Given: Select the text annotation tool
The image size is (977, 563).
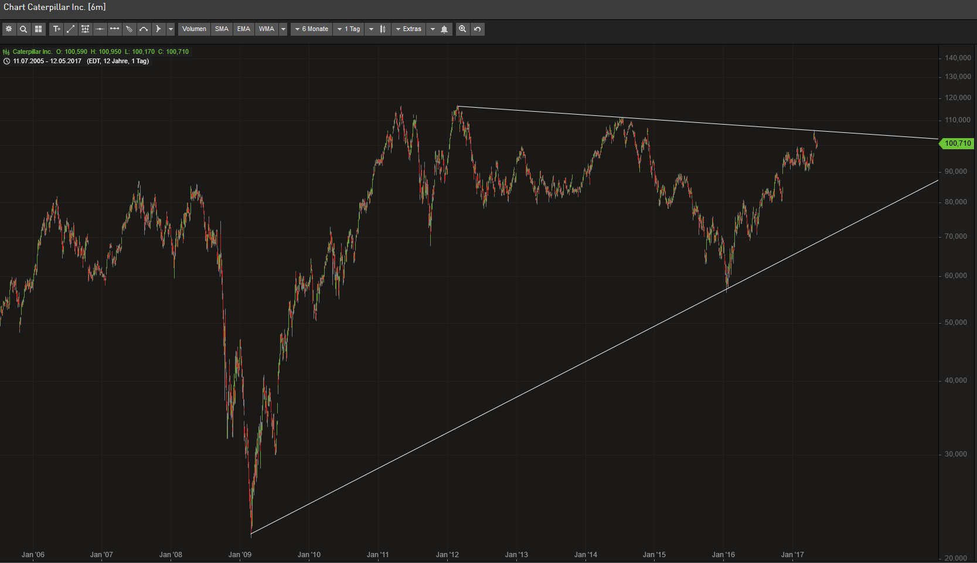Looking at the screenshot, I should (56, 29).
